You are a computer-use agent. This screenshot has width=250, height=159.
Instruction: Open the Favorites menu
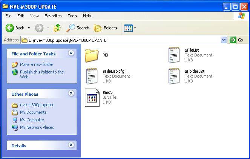[53, 16]
